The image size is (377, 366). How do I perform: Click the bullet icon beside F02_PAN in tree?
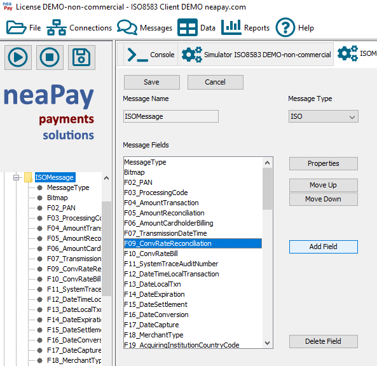tap(40, 208)
